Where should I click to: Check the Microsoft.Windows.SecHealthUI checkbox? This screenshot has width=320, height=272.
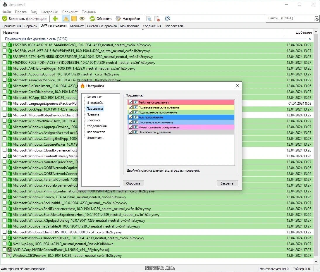(4, 203)
